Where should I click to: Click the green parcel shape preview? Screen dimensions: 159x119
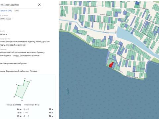click(23, 90)
